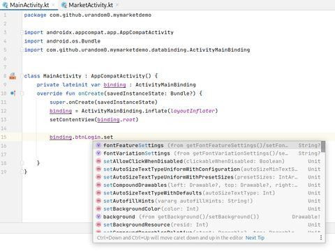Collapse the import block fold marker
The image size is (335, 251).
coord(22,32)
